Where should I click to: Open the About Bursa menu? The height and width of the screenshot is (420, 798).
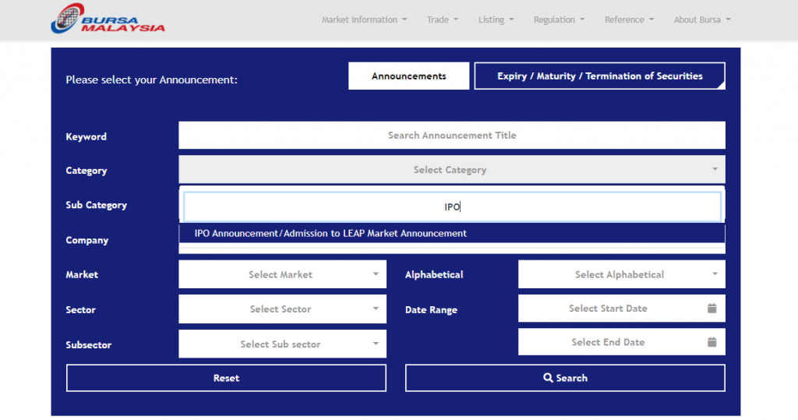point(701,20)
